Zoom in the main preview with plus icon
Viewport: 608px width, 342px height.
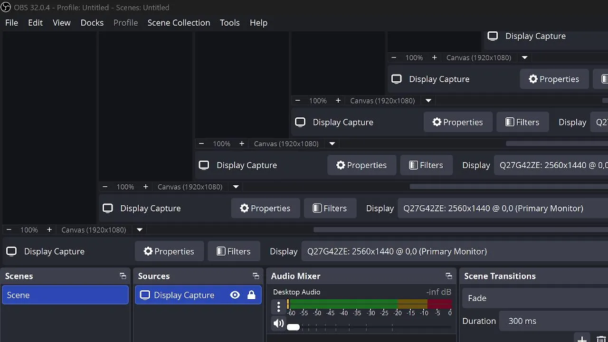49,230
